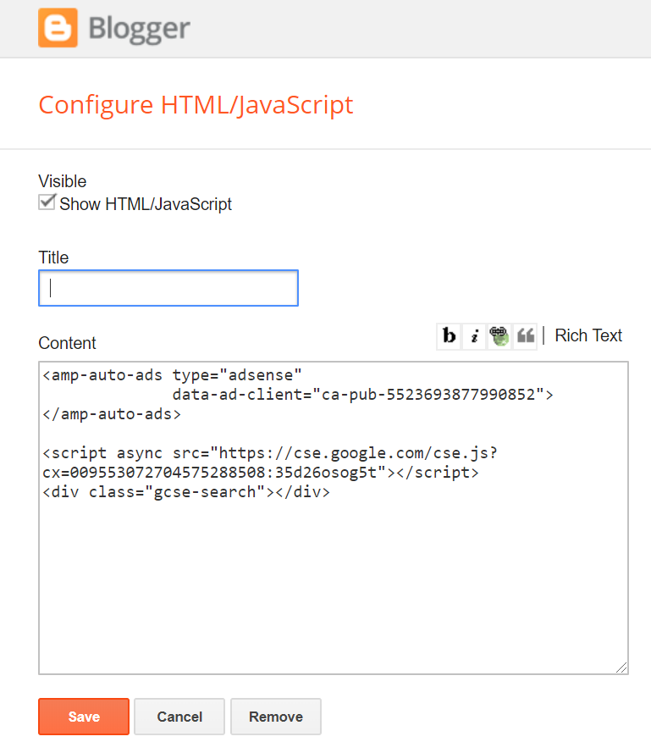Click the script async src code line
The width and height of the screenshot is (651, 742).
click(x=270, y=453)
